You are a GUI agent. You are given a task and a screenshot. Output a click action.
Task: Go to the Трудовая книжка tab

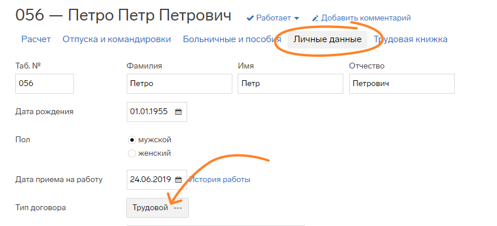(x=411, y=39)
